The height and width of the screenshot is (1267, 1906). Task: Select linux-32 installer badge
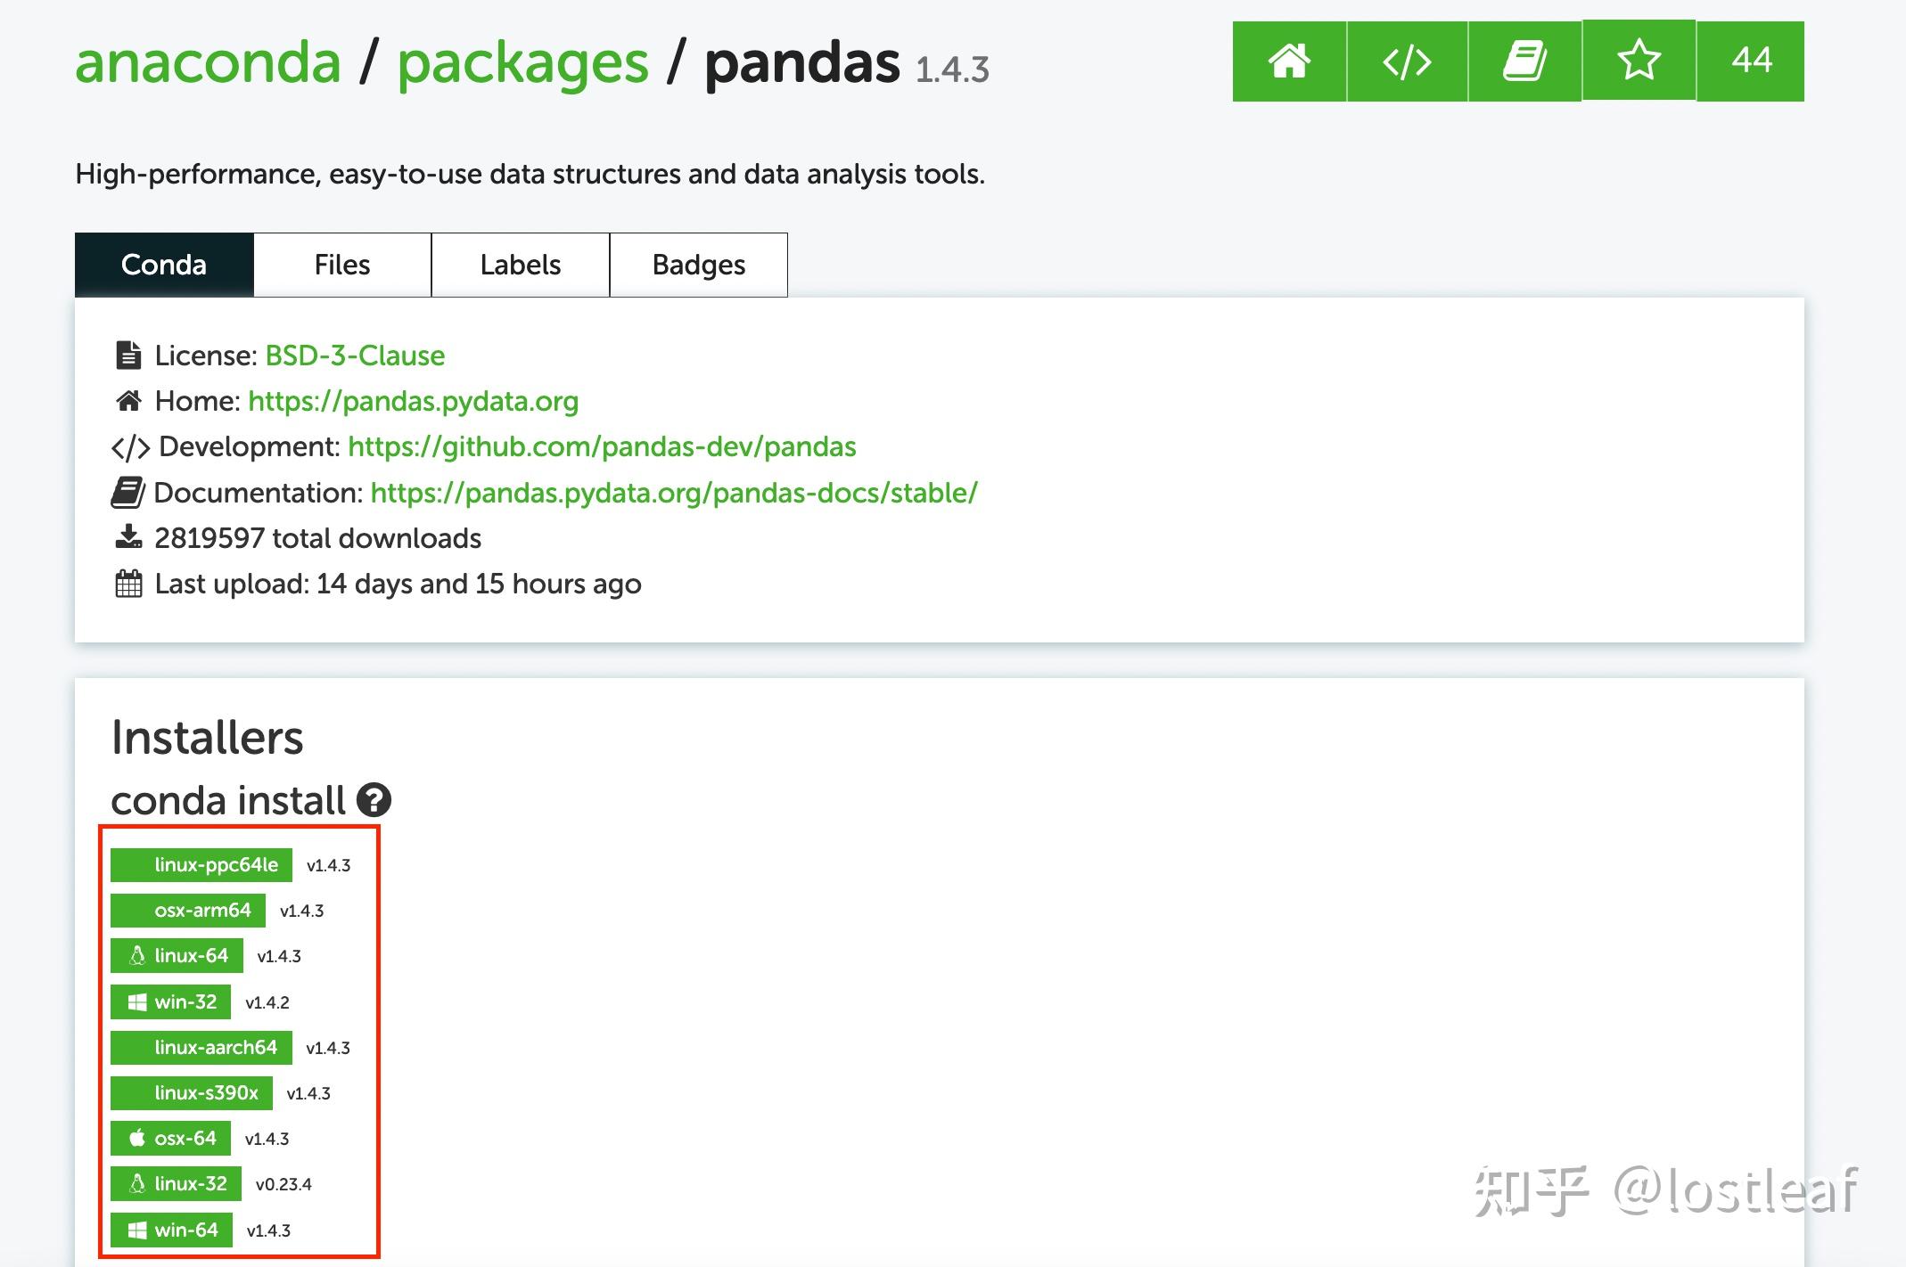[x=176, y=1184]
